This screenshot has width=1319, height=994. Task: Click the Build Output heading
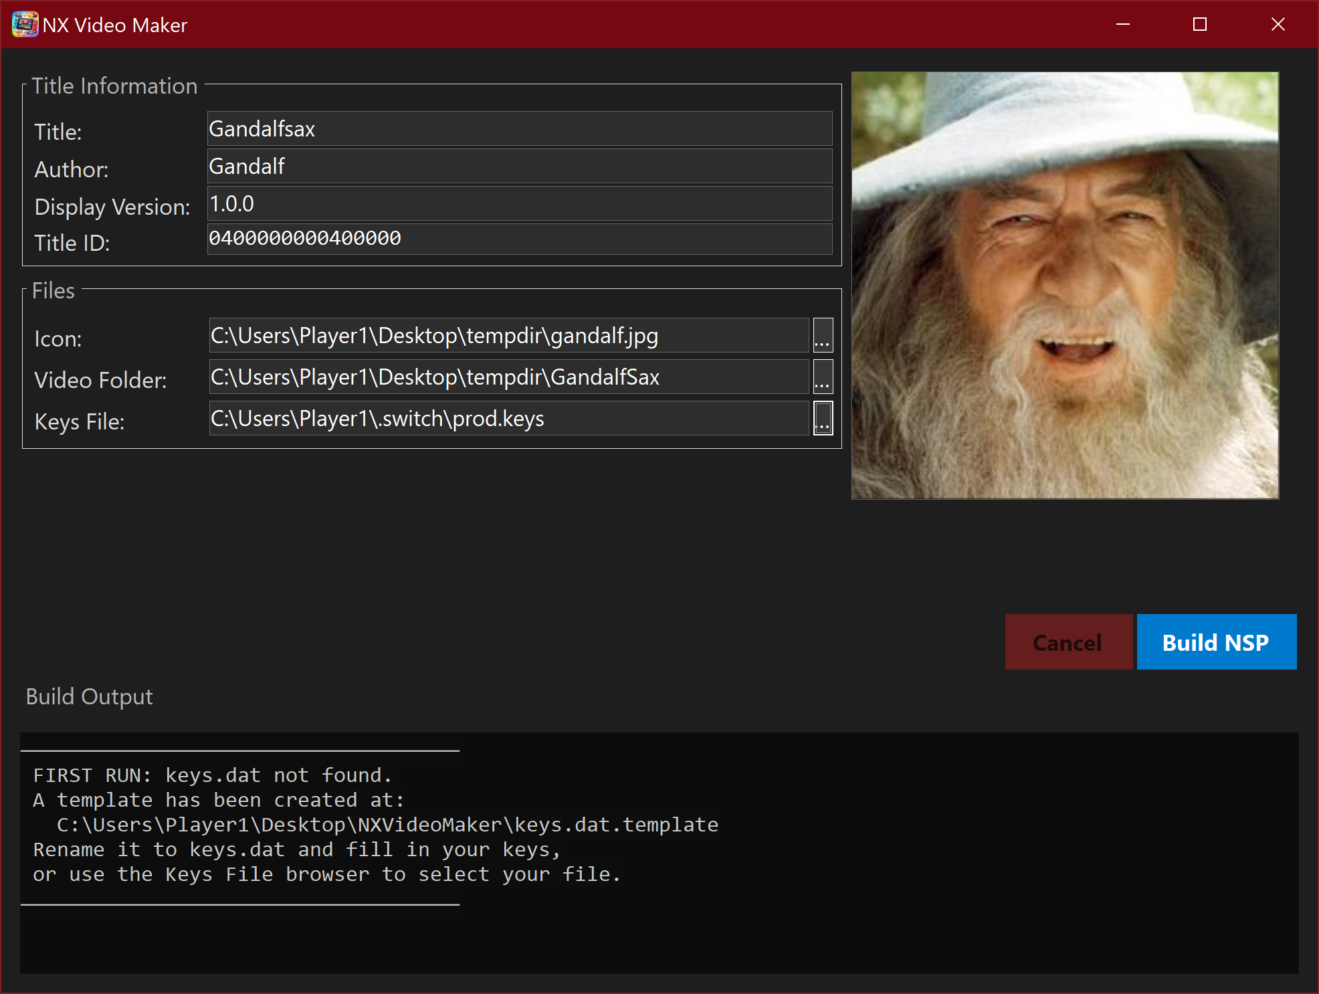tap(89, 696)
